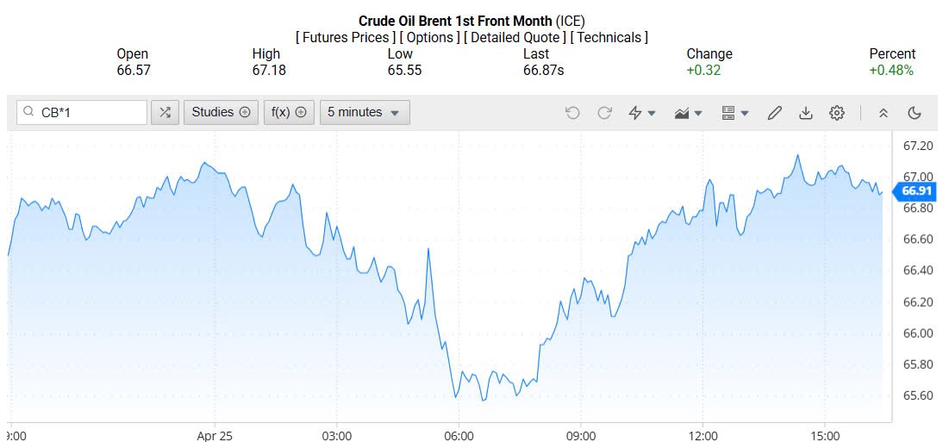Go to Futures Prices link
Image resolution: width=943 pixels, height=442 pixels.
pyautogui.click(x=346, y=37)
